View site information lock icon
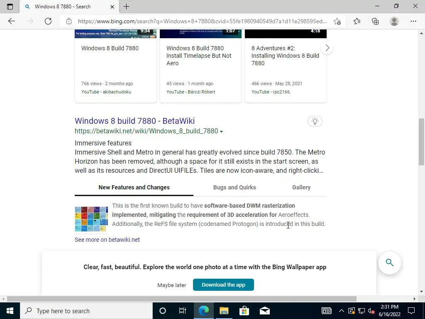Image resolution: width=425 pixels, height=319 pixels. [x=69, y=21]
